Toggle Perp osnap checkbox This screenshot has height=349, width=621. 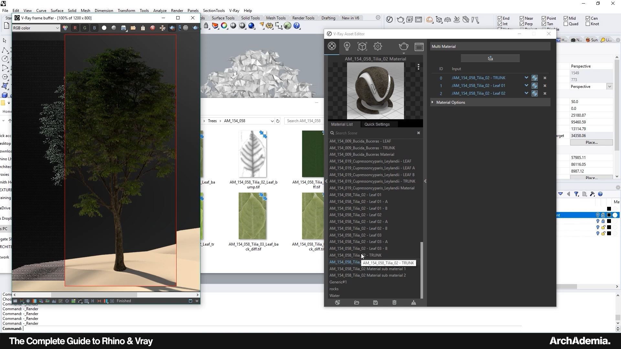(522, 24)
